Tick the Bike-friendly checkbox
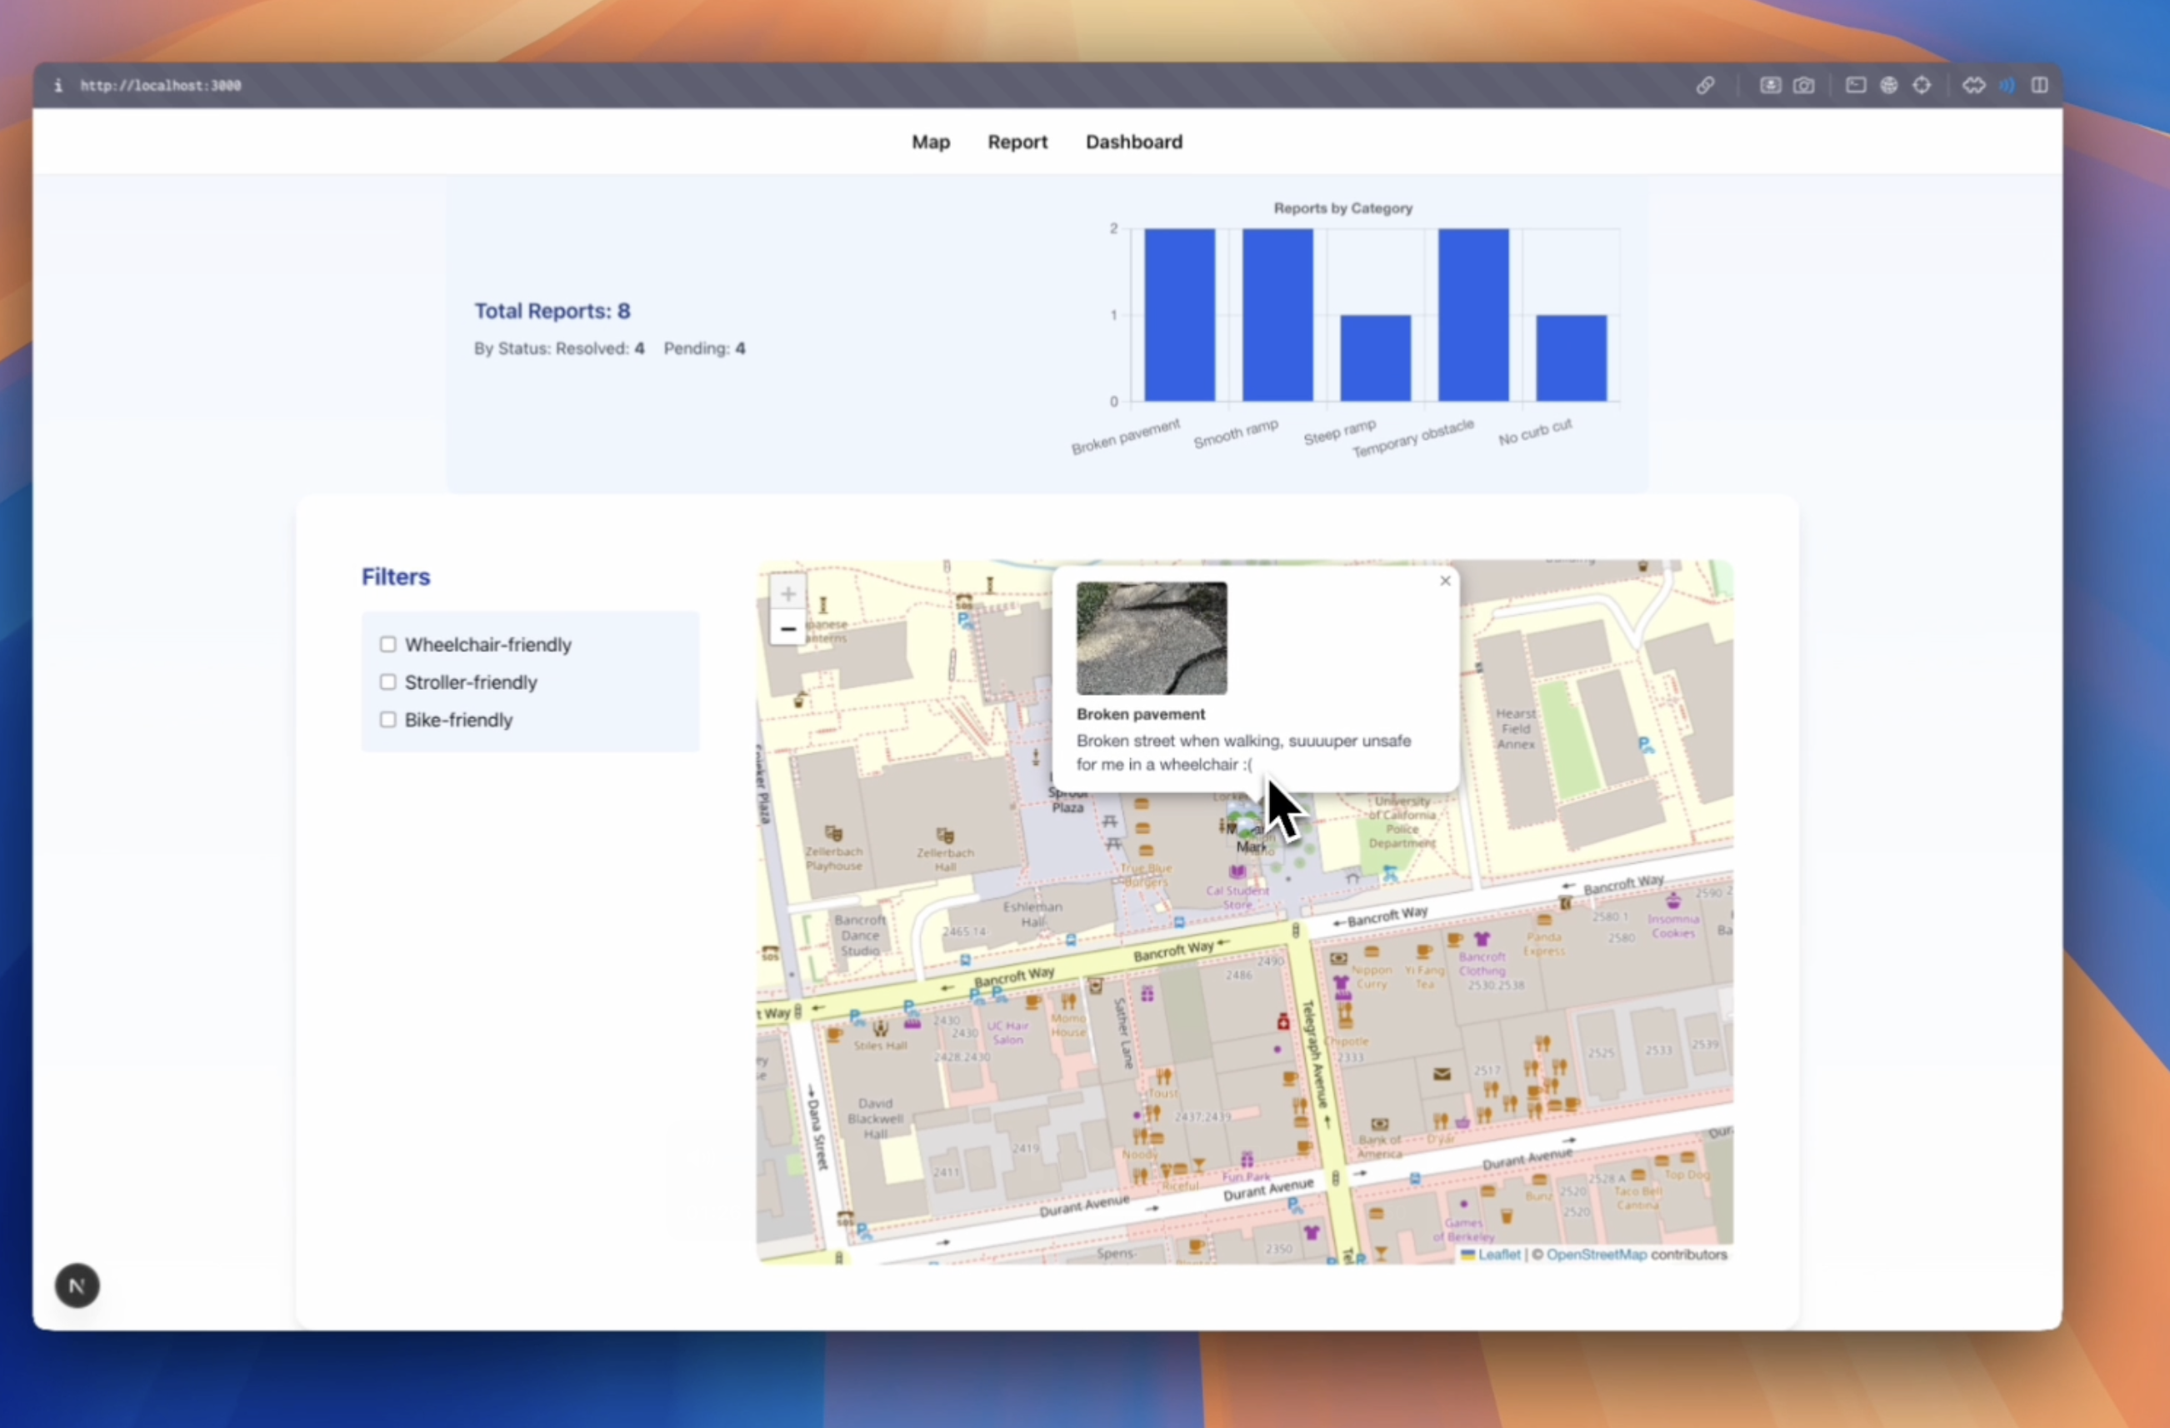Viewport: 2170px width, 1428px height. click(x=387, y=720)
